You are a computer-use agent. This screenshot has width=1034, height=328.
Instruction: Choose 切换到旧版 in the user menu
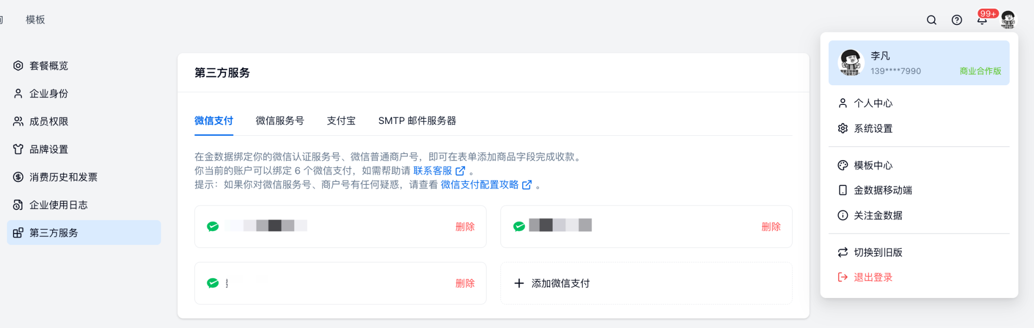[877, 253]
